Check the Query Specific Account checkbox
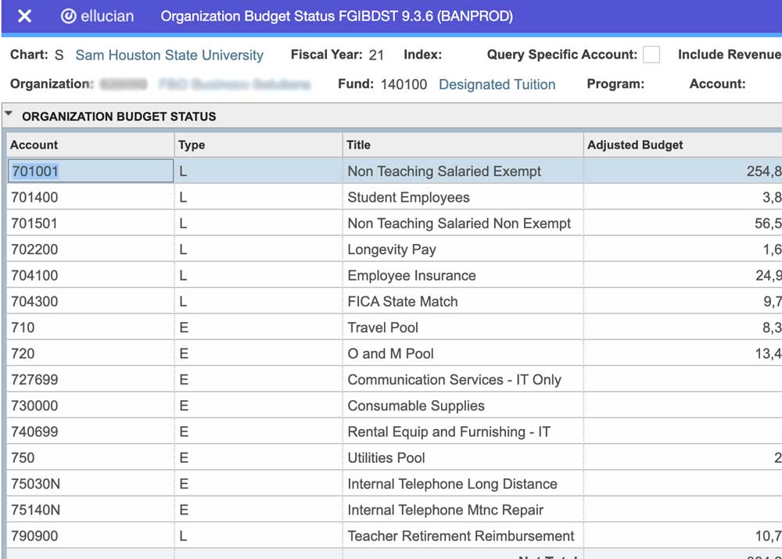 651,55
